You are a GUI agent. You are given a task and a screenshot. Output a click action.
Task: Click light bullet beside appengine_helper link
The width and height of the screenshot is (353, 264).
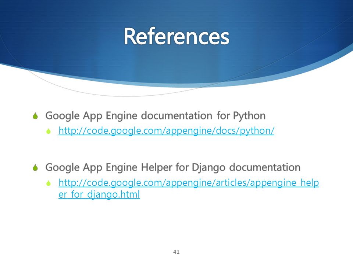[49, 183]
